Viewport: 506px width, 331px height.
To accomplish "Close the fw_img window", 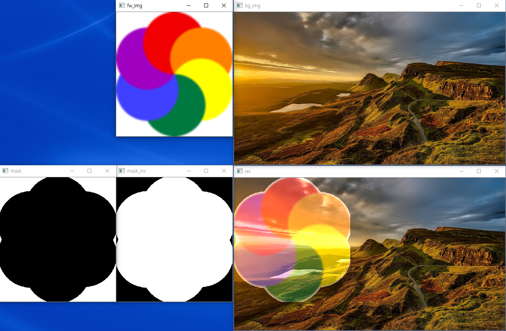I will click(224, 5).
